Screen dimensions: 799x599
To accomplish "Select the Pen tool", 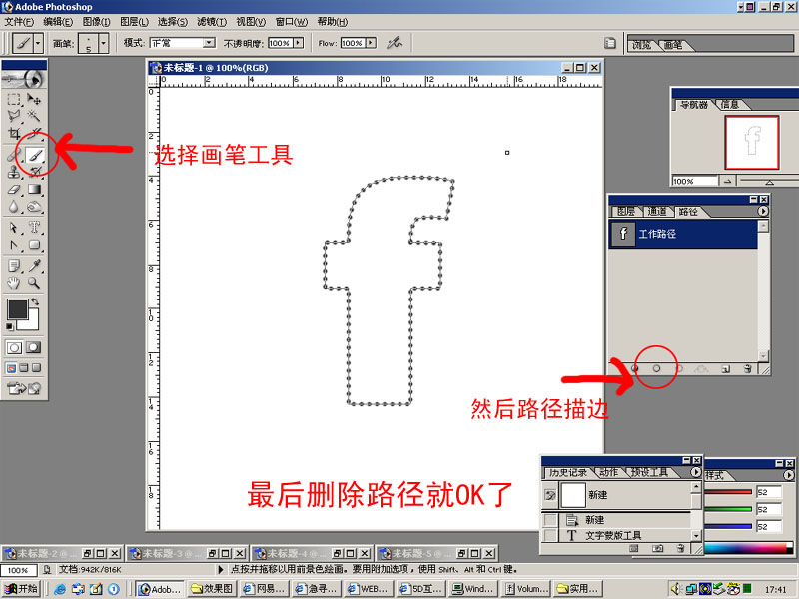I will point(14,245).
